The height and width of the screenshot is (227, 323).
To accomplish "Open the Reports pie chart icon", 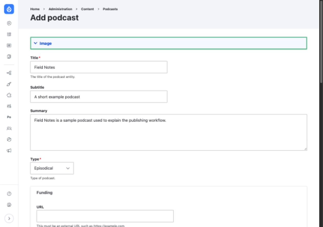I will [9, 139].
